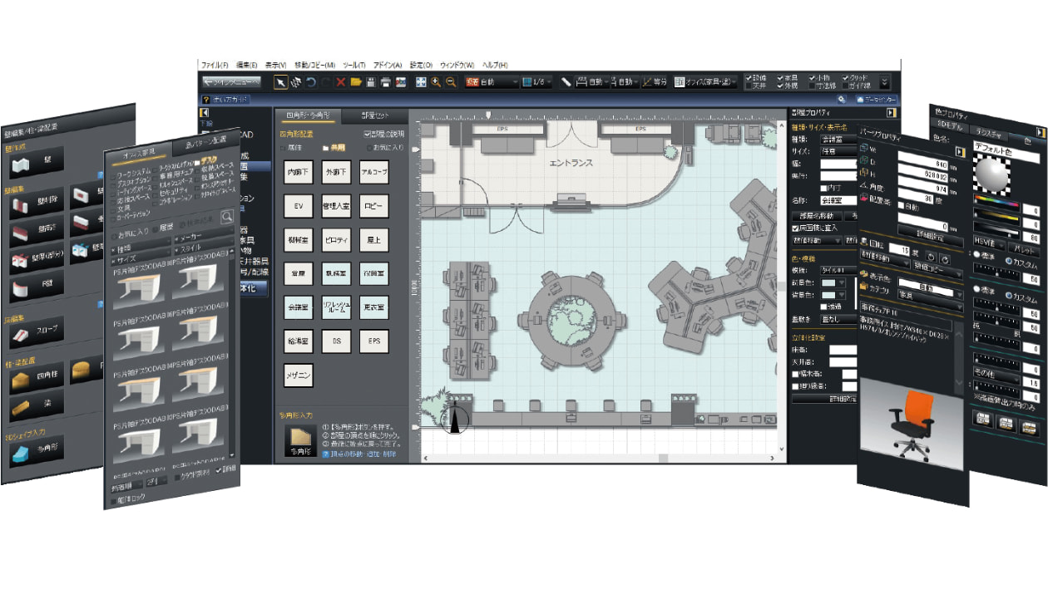Viewport: 1048px width, 589px height.
Task: Toggle the 部屋の説明 checkbox
Action: (x=367, y=133)
